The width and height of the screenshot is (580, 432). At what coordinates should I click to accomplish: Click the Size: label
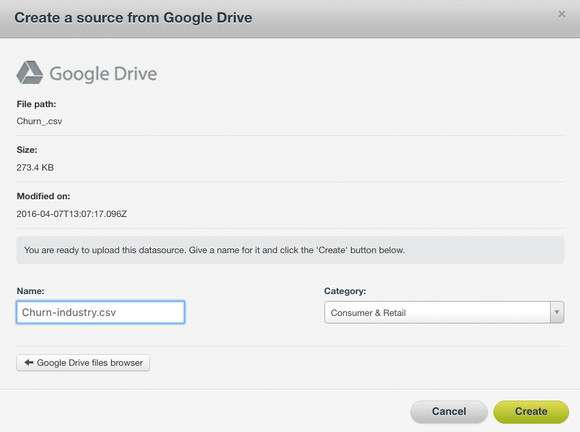pos(27,149)
